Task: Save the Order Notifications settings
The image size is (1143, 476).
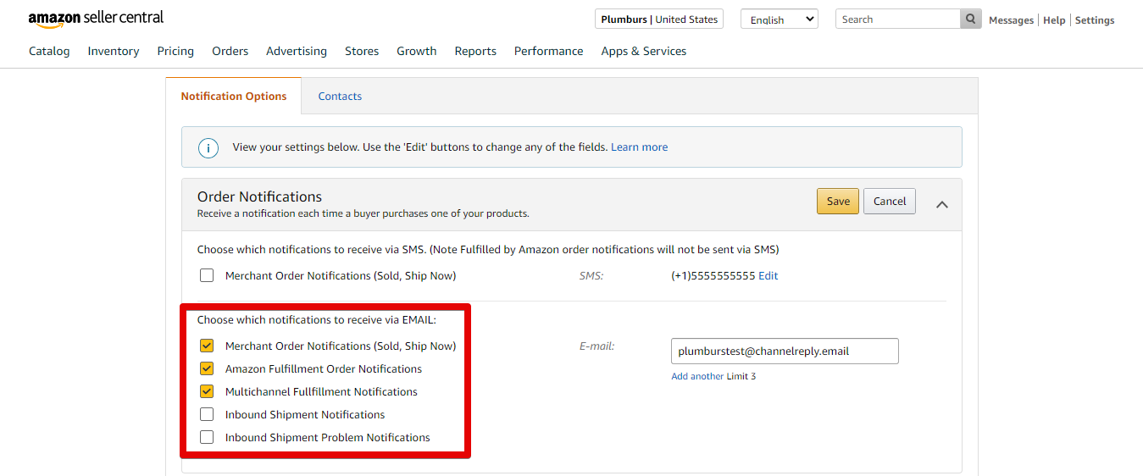Action: (838, 201)
